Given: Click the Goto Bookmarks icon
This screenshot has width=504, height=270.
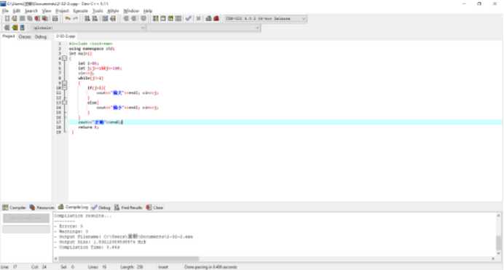Looking at the screenshot, I should pyautogui.click(x=22, y=28).
